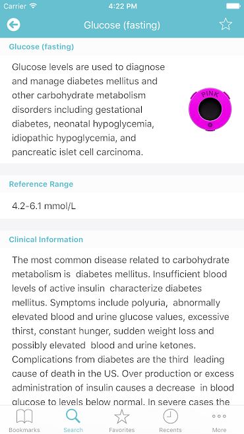The width and height of the screenshot is (244, 434).
Task: Open the Recents clock icon
Action: [170, 416]
